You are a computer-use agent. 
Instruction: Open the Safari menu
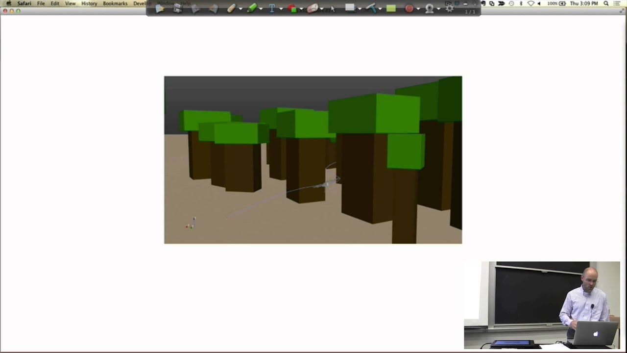click(x=24, y=3)
